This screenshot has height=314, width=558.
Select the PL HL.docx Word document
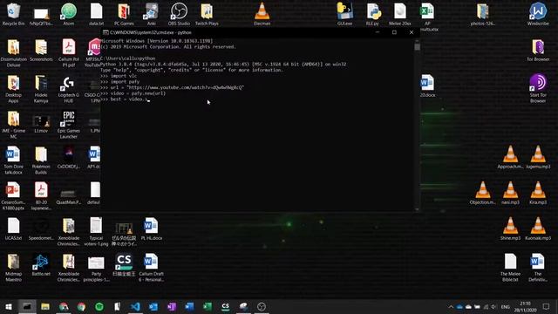click(151, 229)
